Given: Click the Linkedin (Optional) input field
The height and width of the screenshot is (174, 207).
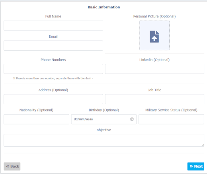Looking at the screenshot, I should pyautogui.click(x=154, y=69).
